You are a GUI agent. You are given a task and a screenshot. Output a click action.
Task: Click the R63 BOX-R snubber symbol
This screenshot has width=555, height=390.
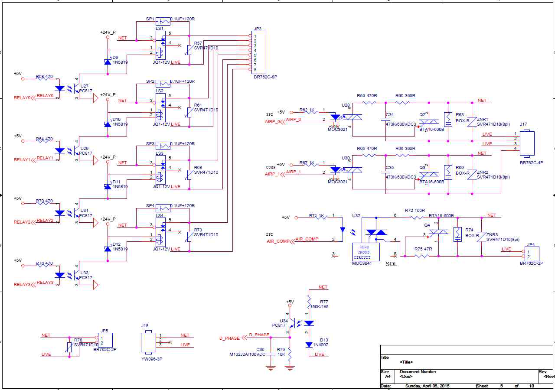(448, 120)
